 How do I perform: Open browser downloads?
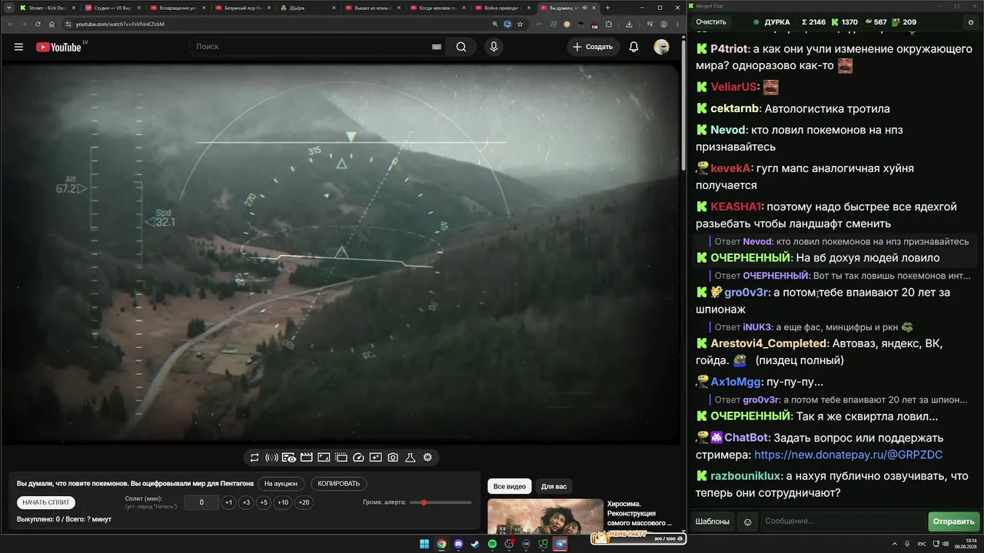coord(629,24)
